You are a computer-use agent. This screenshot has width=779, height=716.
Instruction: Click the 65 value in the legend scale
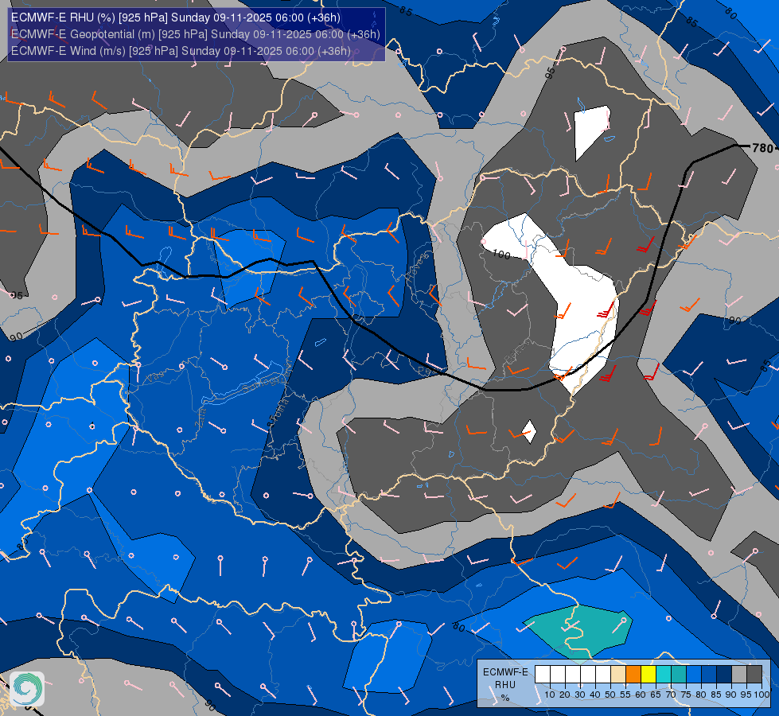pos(656,695)
